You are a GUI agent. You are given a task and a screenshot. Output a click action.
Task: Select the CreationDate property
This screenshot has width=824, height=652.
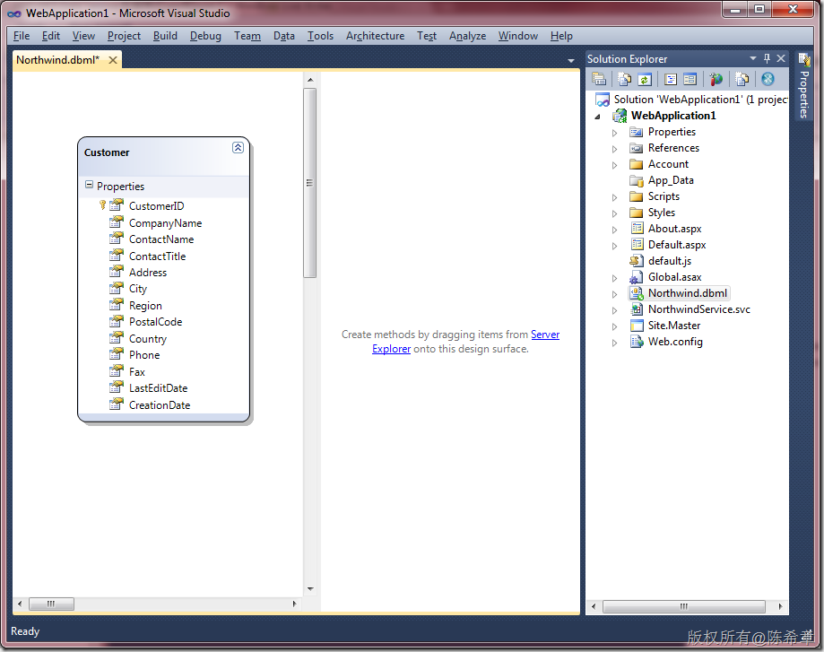[x=160, y=404]
